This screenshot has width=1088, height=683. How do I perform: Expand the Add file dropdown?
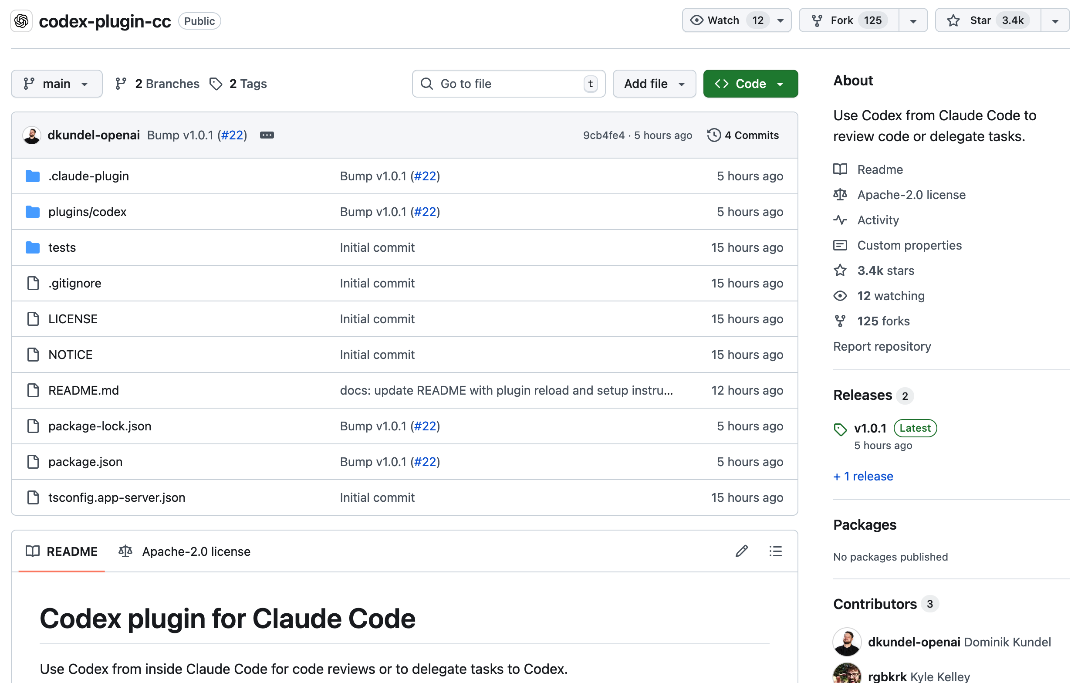[654, 84]
